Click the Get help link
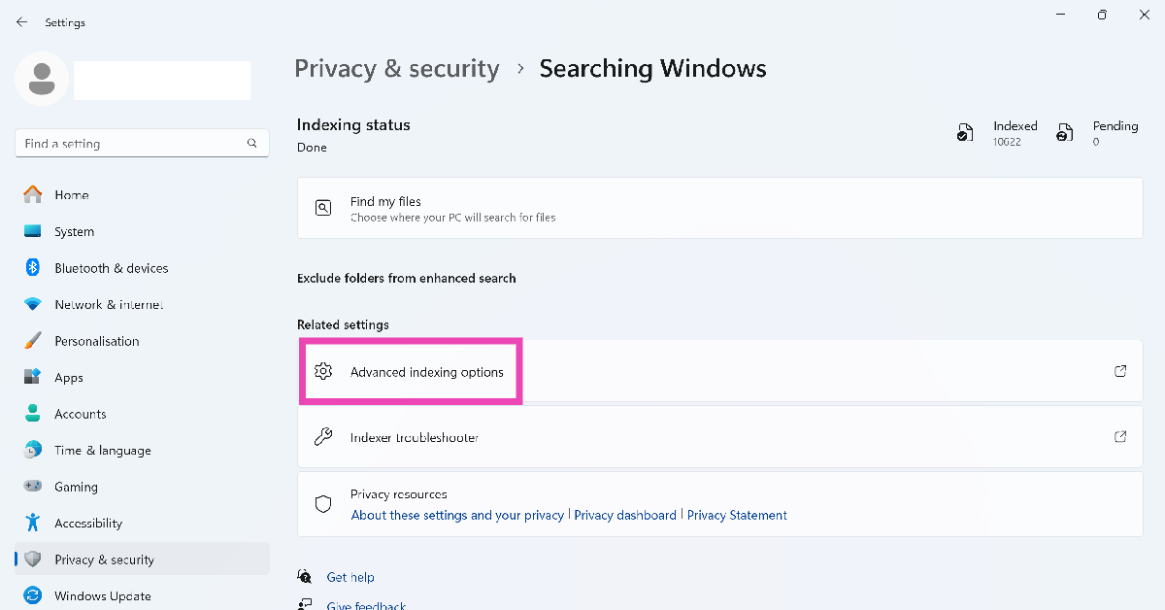 (349, 577)
